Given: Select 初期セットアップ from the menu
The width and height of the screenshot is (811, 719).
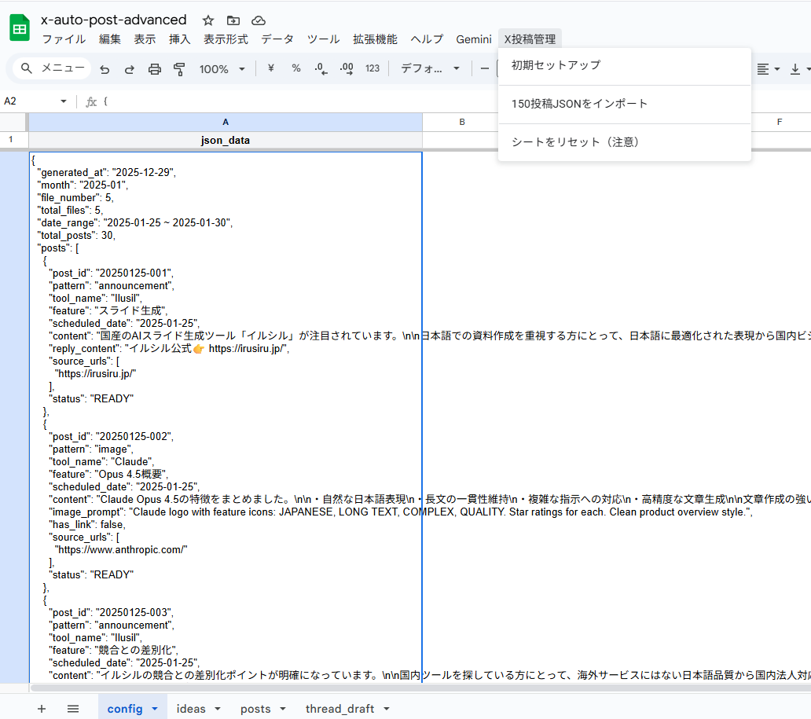Looking at the screenshot, I should point(556,65).
